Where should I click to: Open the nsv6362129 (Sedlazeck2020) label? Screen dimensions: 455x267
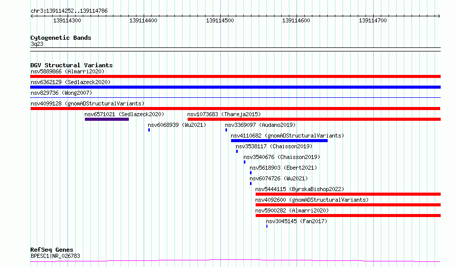coord(71,82)
